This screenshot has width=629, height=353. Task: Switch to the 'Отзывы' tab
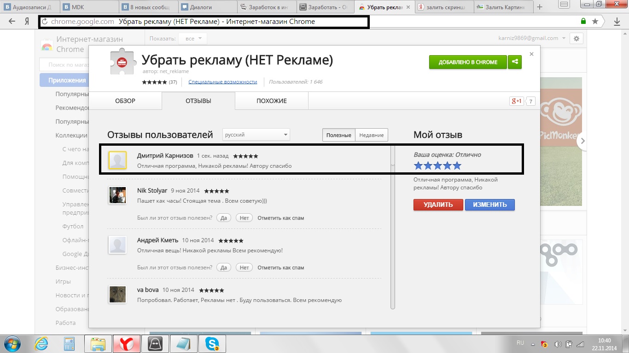198,101
